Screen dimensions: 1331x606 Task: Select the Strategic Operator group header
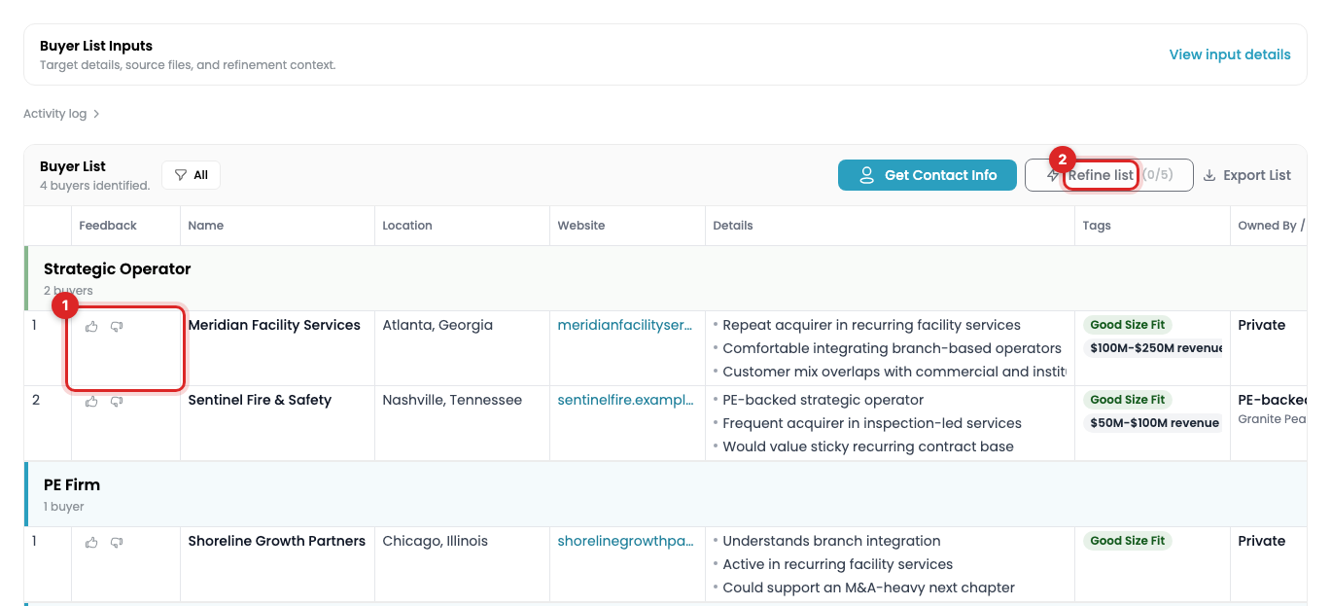pos(665,278)
